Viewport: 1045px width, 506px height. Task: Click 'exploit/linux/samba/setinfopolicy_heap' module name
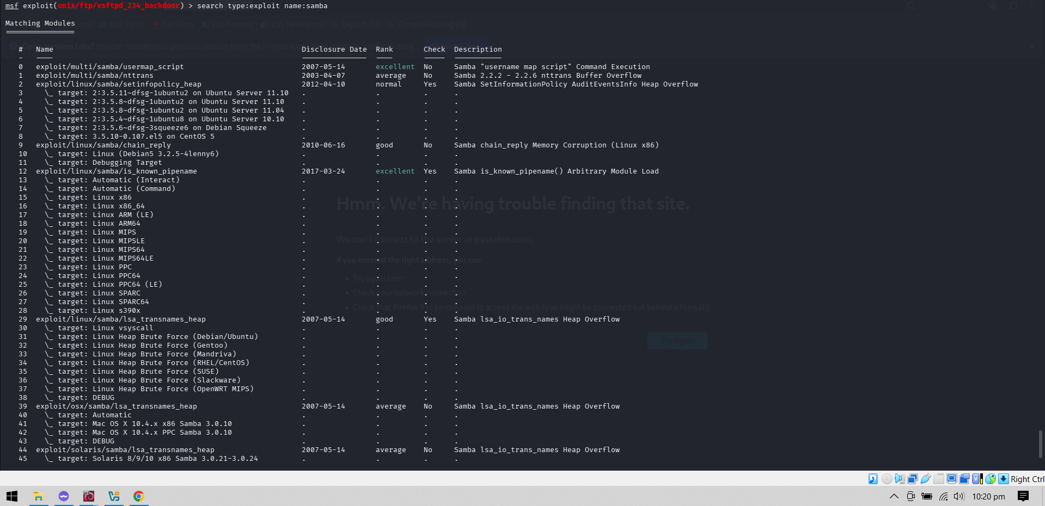tap(119, 84)
